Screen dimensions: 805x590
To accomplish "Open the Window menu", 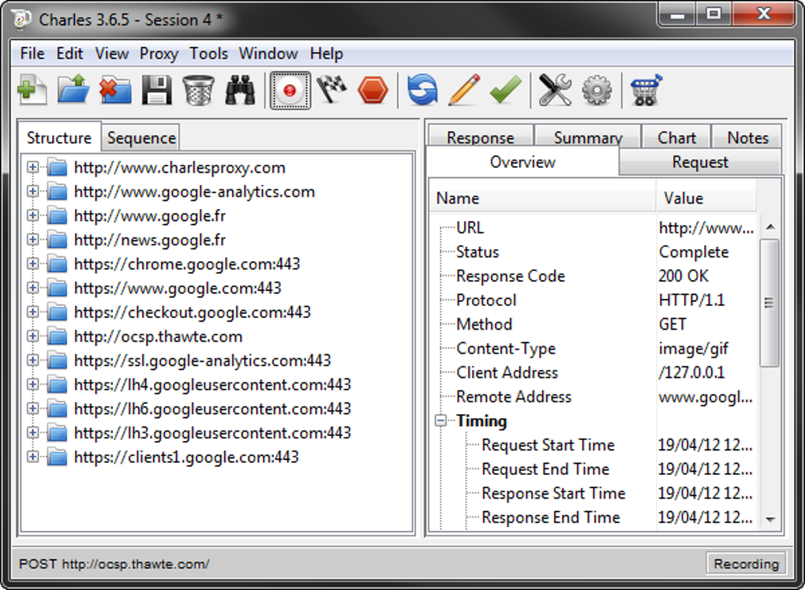I will 268,54.
